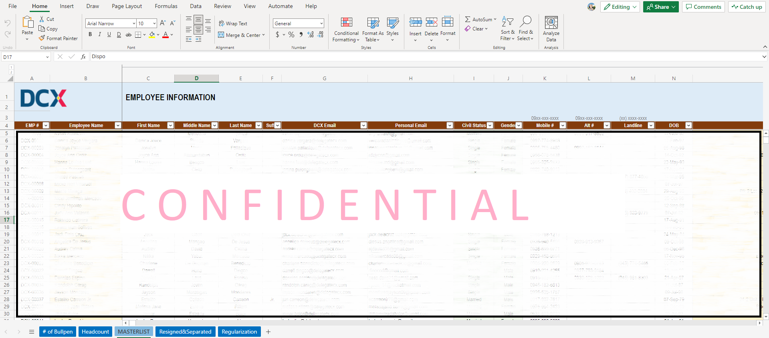Click the Paste clipboard icon
This screenshot has width=769, height=338.
28,22
